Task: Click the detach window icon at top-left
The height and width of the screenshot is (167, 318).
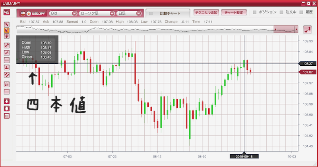Action: click(7, 12)
